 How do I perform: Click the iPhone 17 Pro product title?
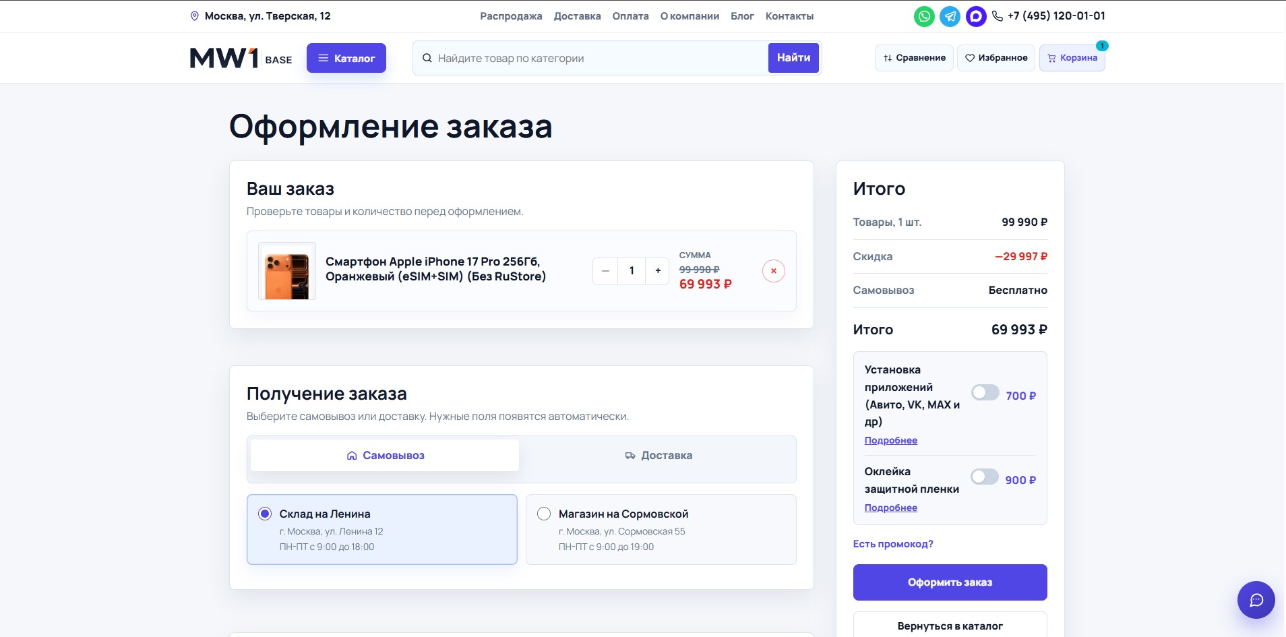(x=436, y=269)
